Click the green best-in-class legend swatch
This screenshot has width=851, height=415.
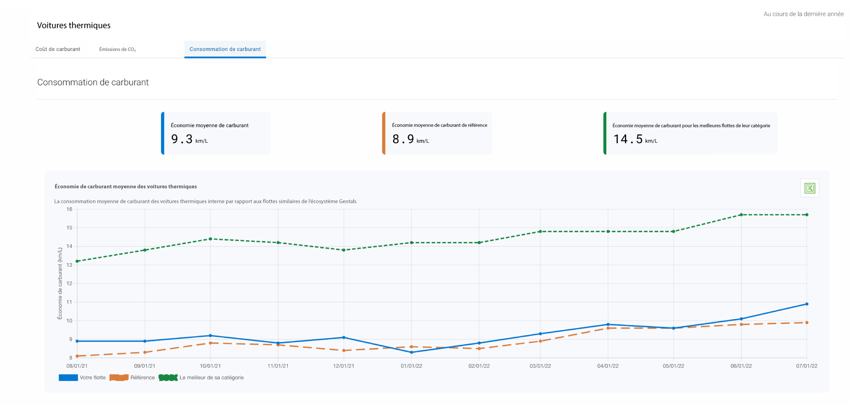(168, 378)
